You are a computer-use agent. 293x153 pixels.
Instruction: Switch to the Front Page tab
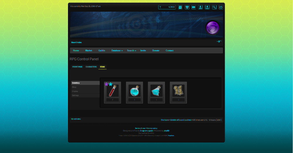(x=77, y=67)
